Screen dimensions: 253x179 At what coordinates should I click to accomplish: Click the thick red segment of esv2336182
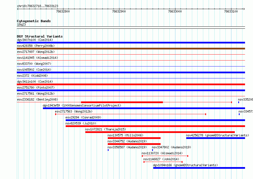[x=122, y=102]
